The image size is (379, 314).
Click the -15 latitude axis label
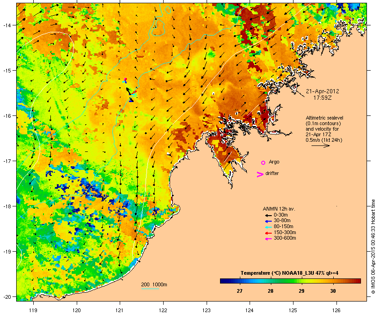click(x=6, y=71)
